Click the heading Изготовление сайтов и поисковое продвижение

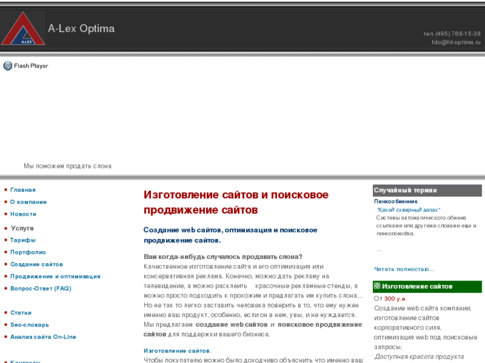(236, 202)
